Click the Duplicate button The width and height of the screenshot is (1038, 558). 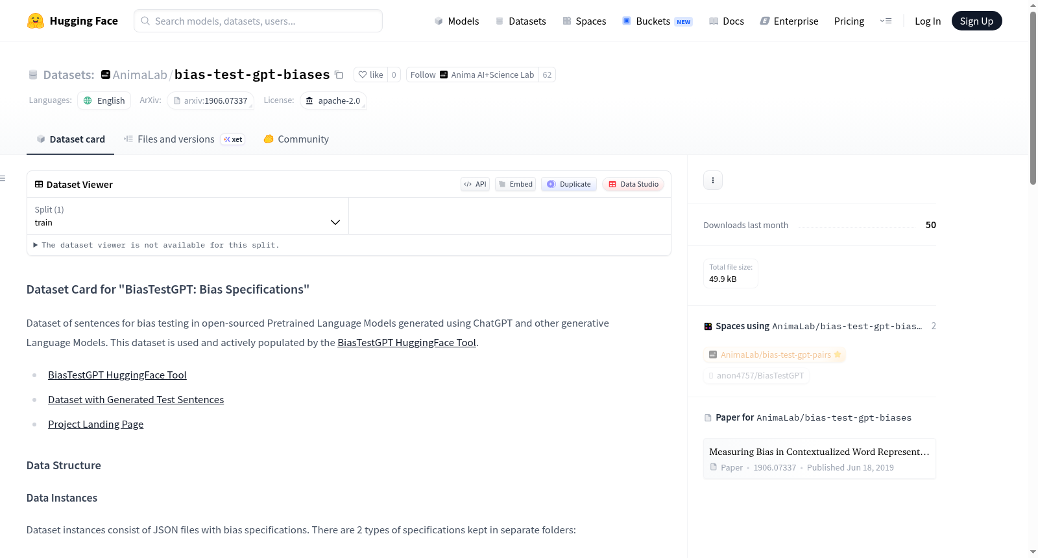click(x=569, y=184)
